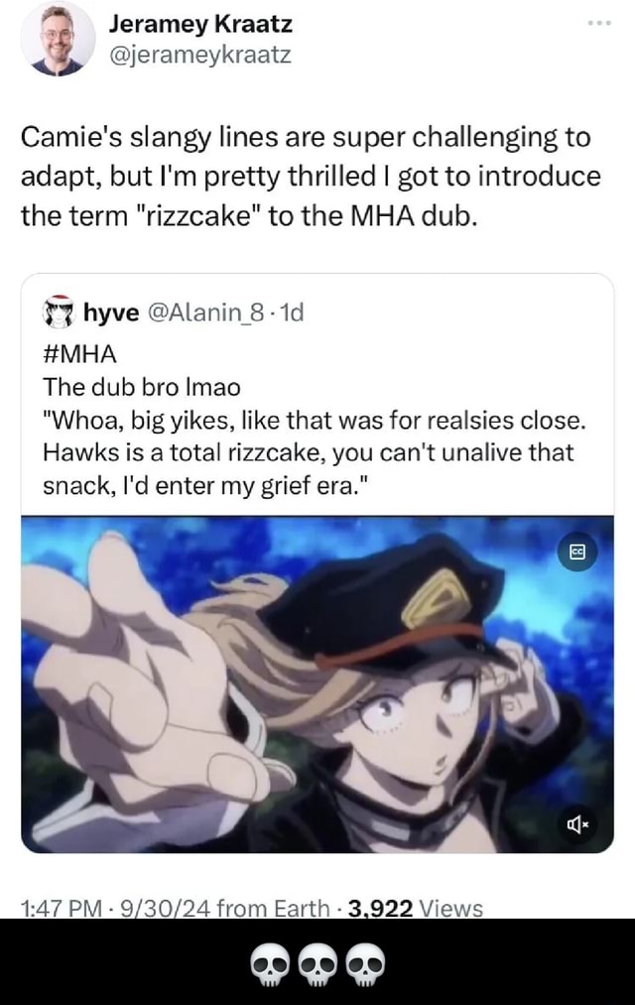This screenshot has height=1005, width=635.
Task: Open the #MHA hashtag
Action: [x=80, y=354]
